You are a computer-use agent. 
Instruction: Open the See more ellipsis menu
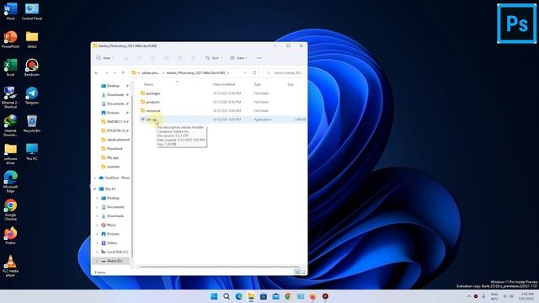259,58
